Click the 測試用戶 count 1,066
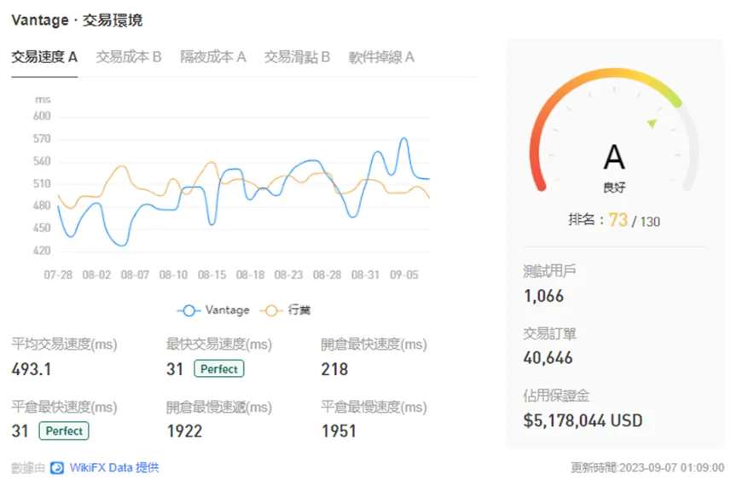737x480 pixels. coord(543,297)
